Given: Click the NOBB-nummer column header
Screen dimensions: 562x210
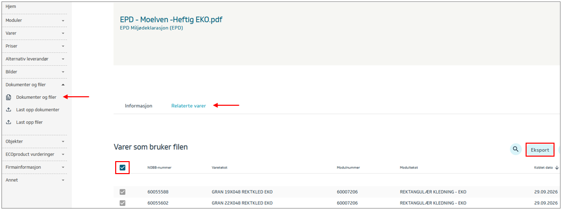Looking at the screenshot, I should (x=160, y=168).
